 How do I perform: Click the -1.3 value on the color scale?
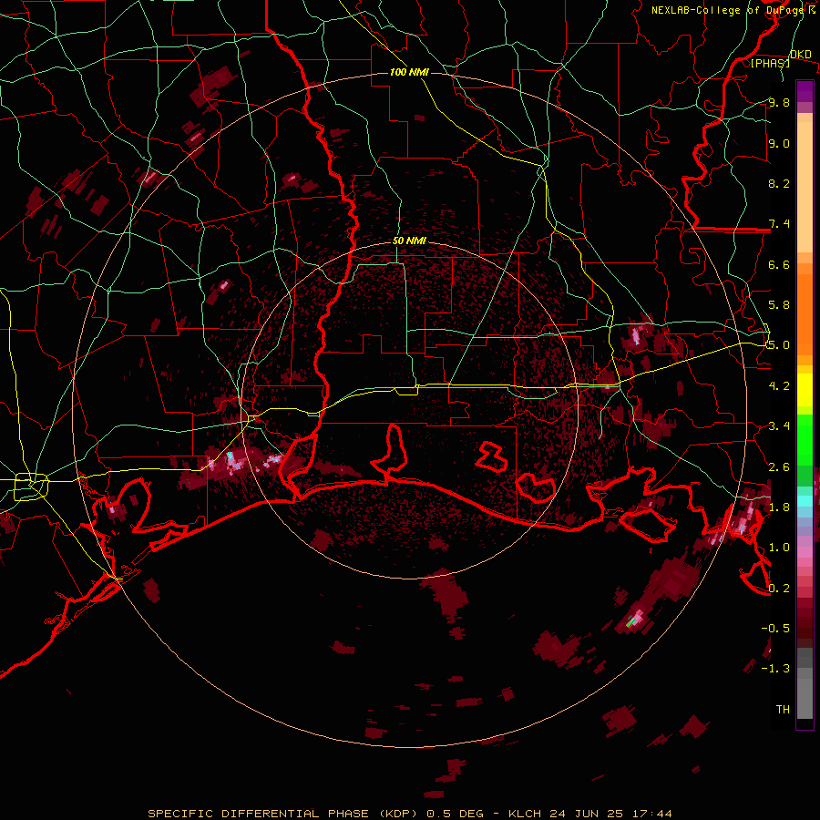[x=775, y=669]
